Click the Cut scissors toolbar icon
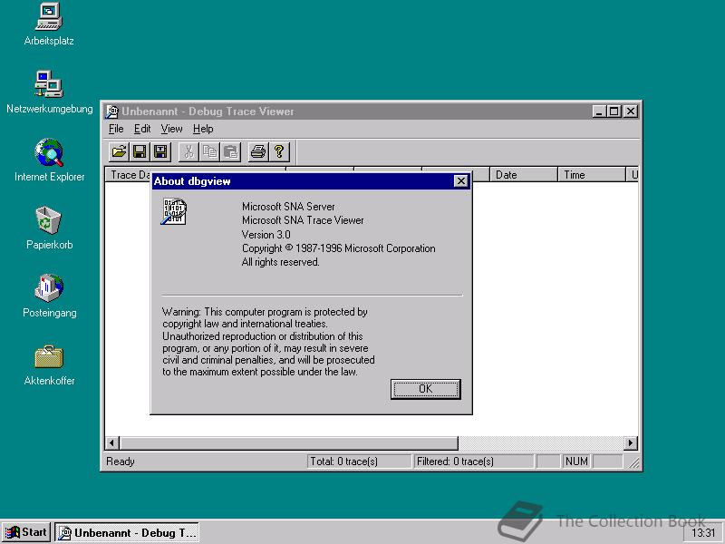 (x=188, y=151)
